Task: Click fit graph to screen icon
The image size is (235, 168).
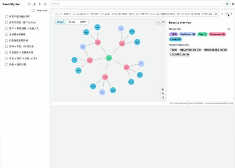Action: [x=163, y=98]
